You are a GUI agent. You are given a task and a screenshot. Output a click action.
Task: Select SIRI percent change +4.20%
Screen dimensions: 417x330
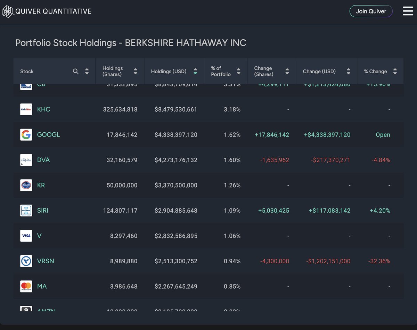click(x=380, y=211)
